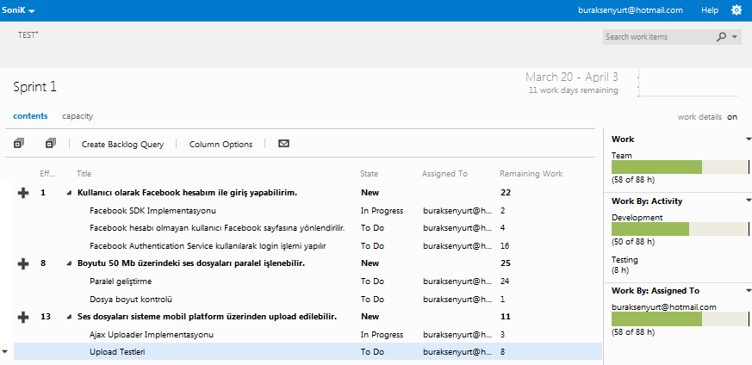Toggle work details on/off

[x=731, y=116]
